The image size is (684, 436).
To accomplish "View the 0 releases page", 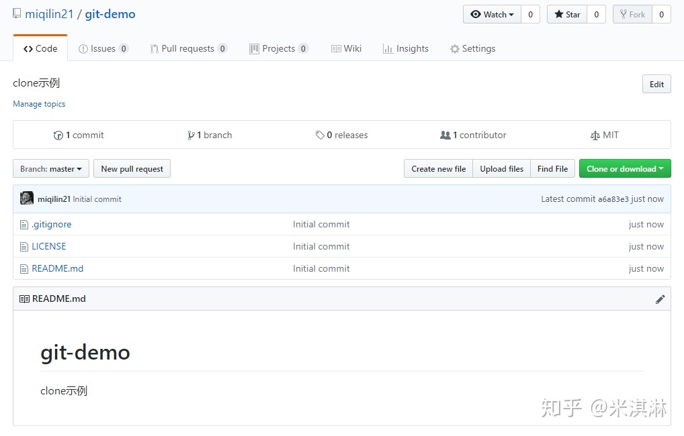I will pyautogui.click(x=341, y=135).
